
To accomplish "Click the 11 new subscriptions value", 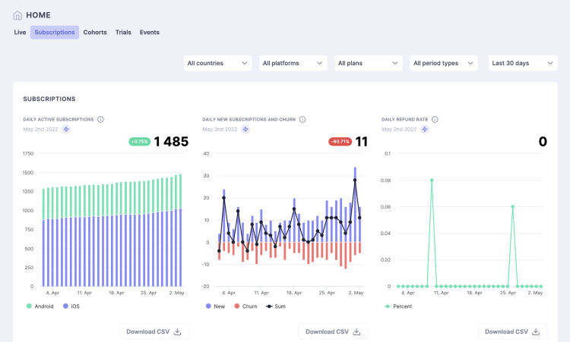I will [x=361, y=142].
